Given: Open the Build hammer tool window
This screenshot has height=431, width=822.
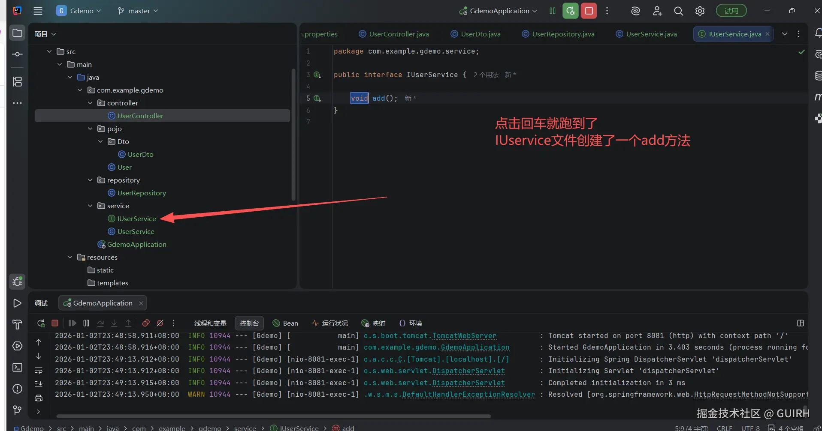Looking at the screenshot, I should 17,325.
